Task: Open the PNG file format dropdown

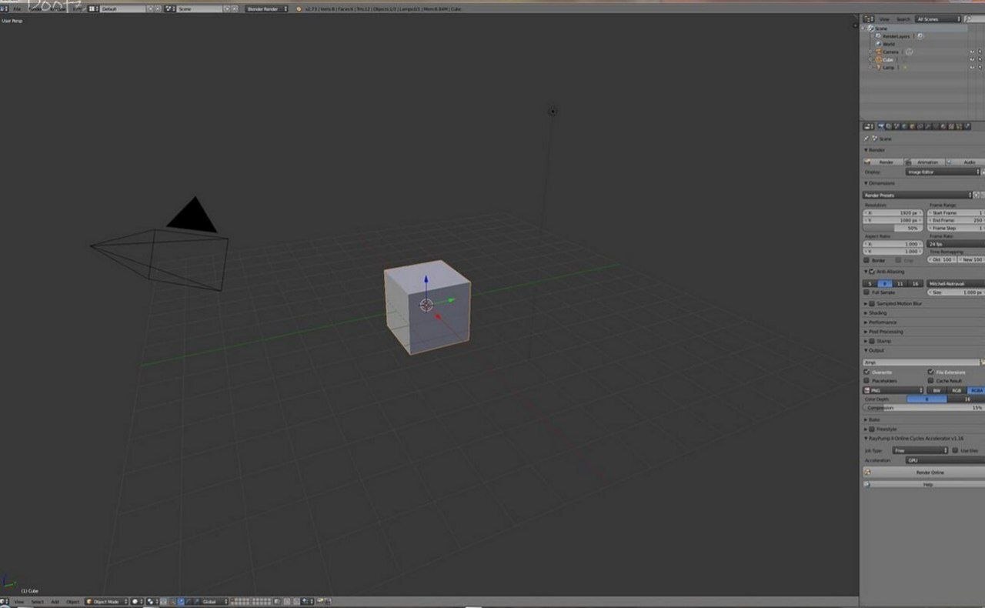Action: coord(893,390)
